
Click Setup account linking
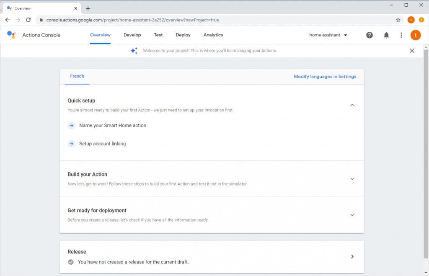pos(103,144)
